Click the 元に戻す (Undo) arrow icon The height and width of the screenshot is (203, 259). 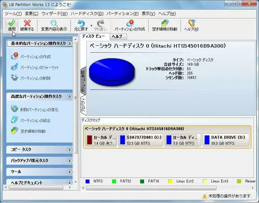[81, 23]
